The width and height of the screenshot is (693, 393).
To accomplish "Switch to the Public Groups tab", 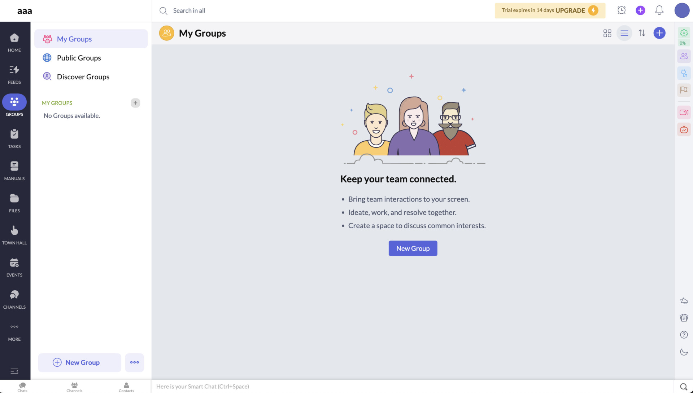I will tap(79, 58).
